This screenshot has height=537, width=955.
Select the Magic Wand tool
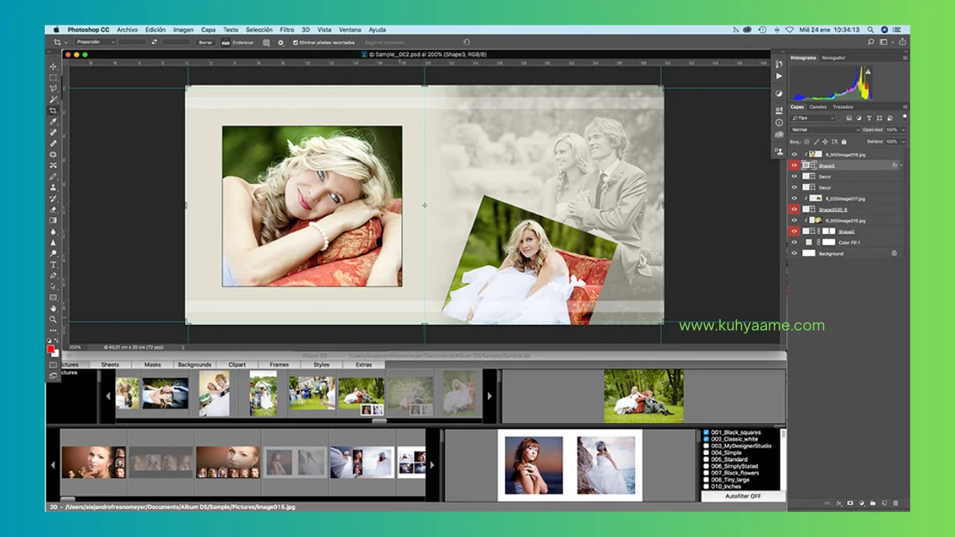tap(53, 100)
